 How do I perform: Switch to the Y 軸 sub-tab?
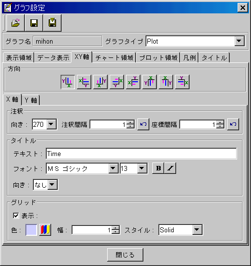click(31, 100)
